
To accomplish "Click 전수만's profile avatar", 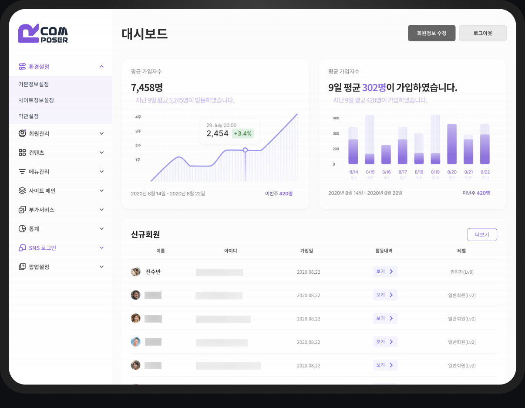I will click(x=136, y=272).
